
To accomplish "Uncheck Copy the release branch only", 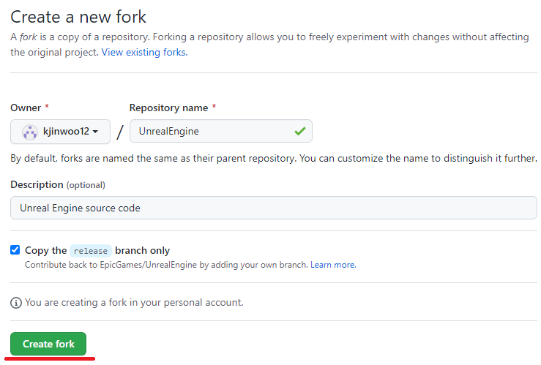I will tap(15, 250).
